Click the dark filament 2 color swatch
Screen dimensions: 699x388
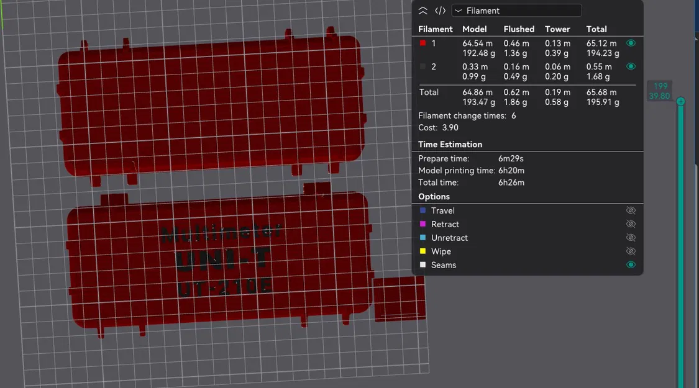tap(423, 66)
